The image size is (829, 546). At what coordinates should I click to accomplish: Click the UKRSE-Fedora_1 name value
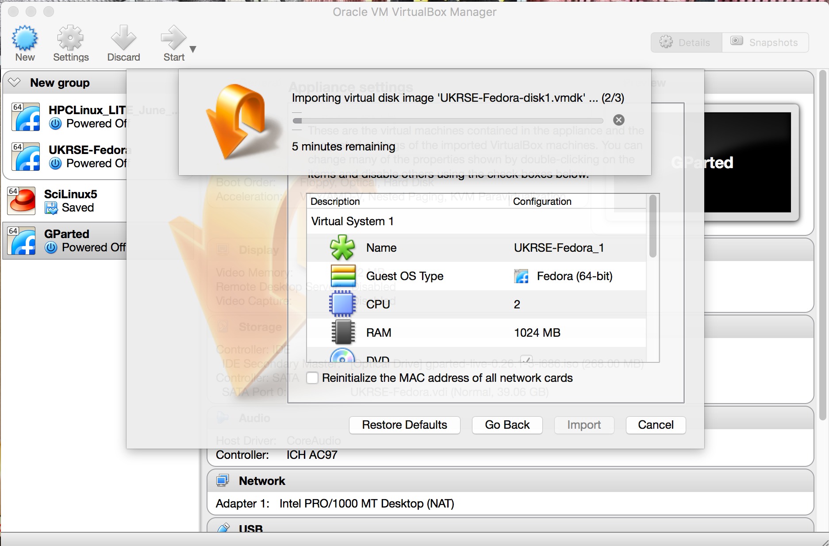pyautogui.click(x=559, y=248)
